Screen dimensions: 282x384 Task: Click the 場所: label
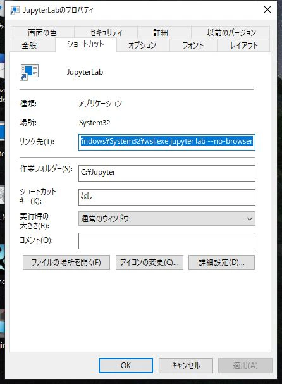point(28,123)
